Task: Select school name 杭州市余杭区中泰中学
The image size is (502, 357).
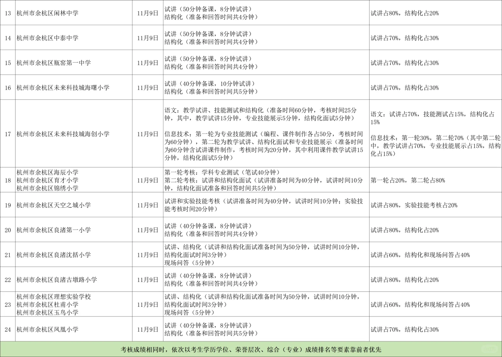Action: point(48,38)
